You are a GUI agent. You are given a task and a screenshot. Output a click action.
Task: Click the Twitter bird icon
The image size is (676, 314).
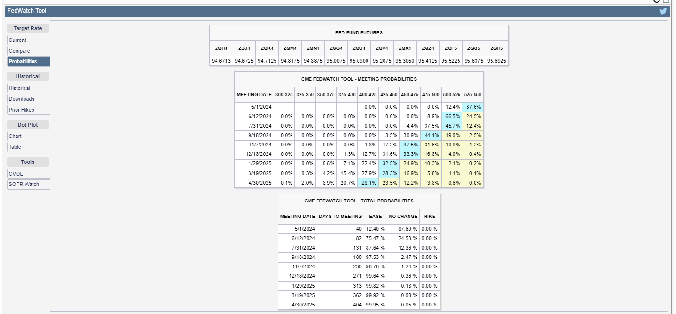pos(663,11)
